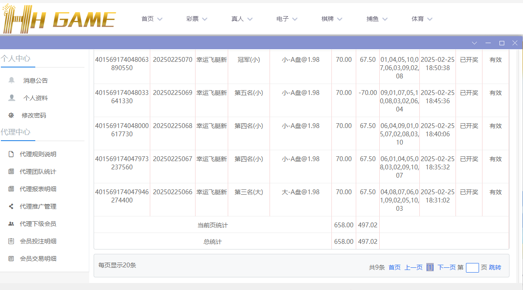Click the 跳转 jump link

[495, 267]
